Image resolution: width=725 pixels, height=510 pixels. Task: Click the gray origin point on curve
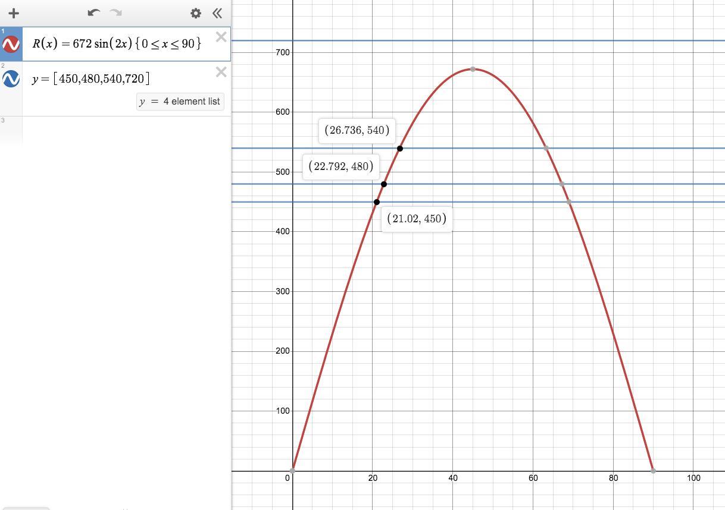[x=293, y=471]
